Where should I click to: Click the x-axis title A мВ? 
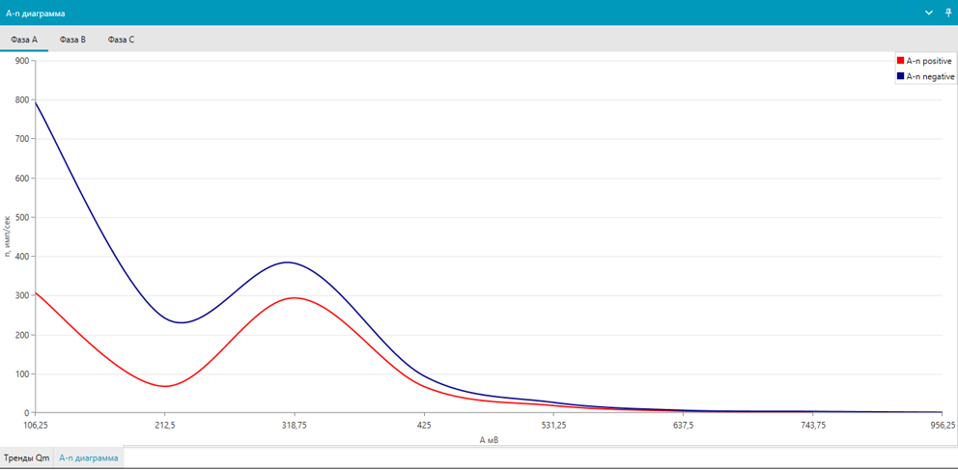491,439
